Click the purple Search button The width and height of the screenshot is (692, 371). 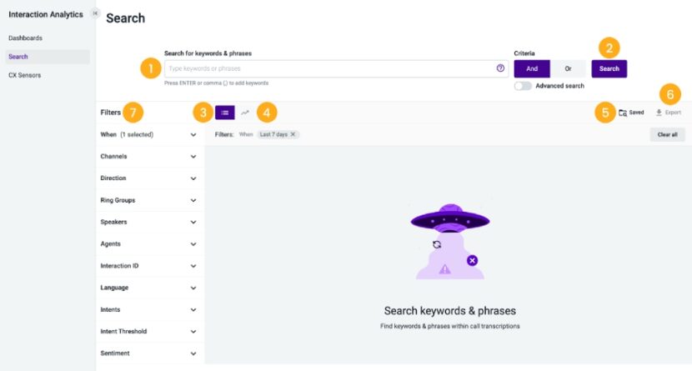pos(609,69)
